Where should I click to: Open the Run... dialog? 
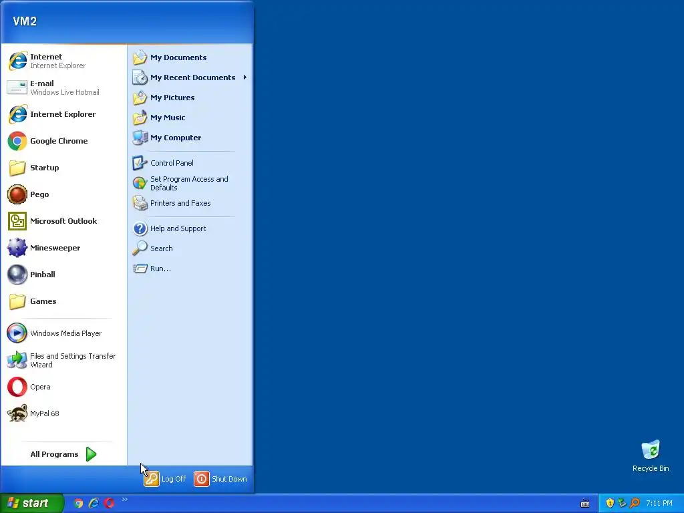coord(190,269)
